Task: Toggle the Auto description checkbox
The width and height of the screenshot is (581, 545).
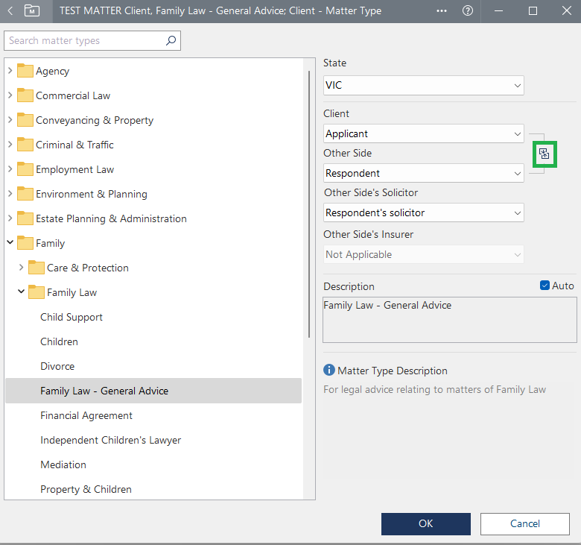Action: click(545, 286)
